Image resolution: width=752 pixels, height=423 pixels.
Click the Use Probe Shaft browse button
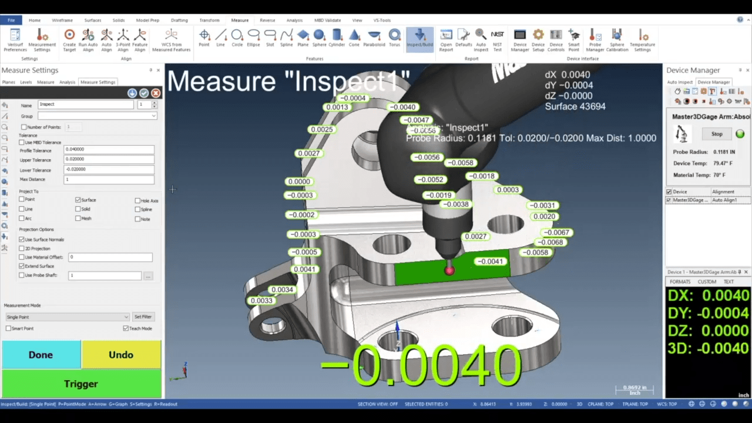point(148,276)
